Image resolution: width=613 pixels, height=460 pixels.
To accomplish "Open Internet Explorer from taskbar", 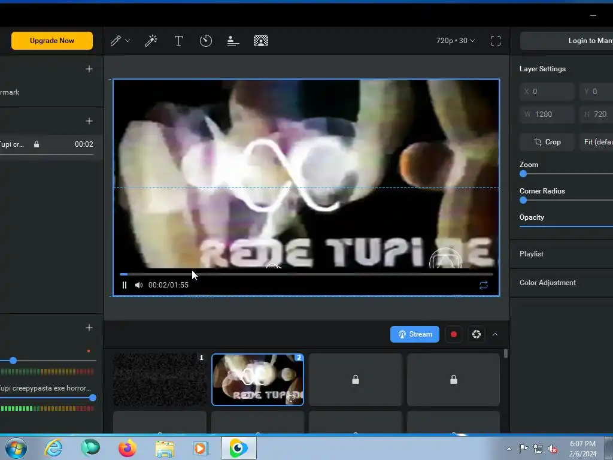I will click(53, 448).
